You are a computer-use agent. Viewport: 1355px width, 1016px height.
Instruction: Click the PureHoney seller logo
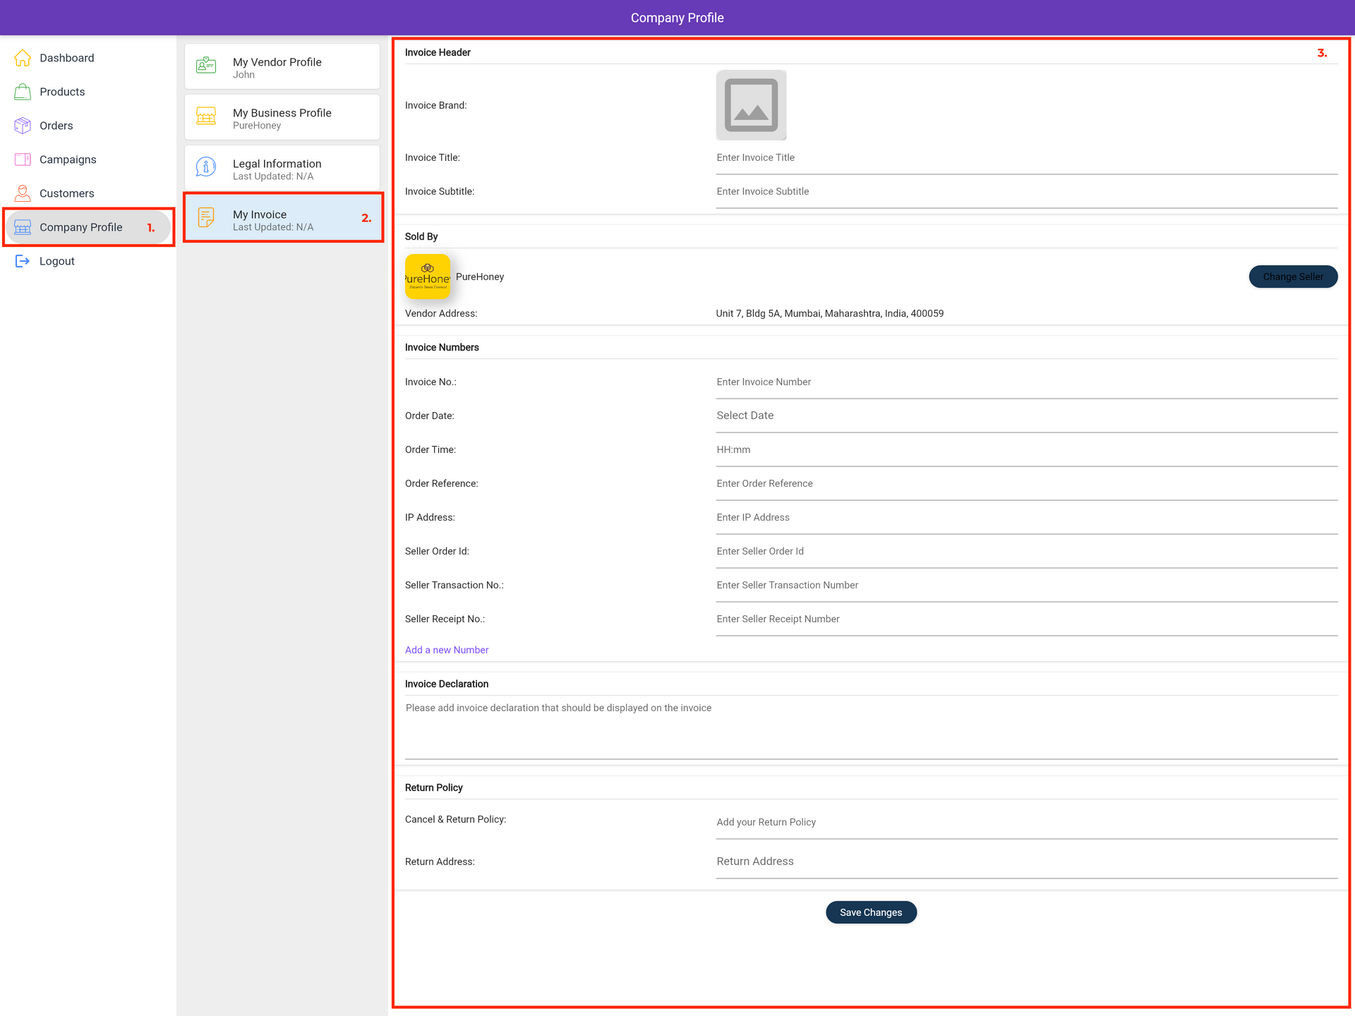[x=428, y=277]
